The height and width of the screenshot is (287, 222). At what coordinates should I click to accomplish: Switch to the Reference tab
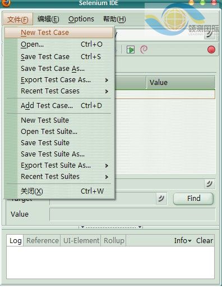pos(43,240)
